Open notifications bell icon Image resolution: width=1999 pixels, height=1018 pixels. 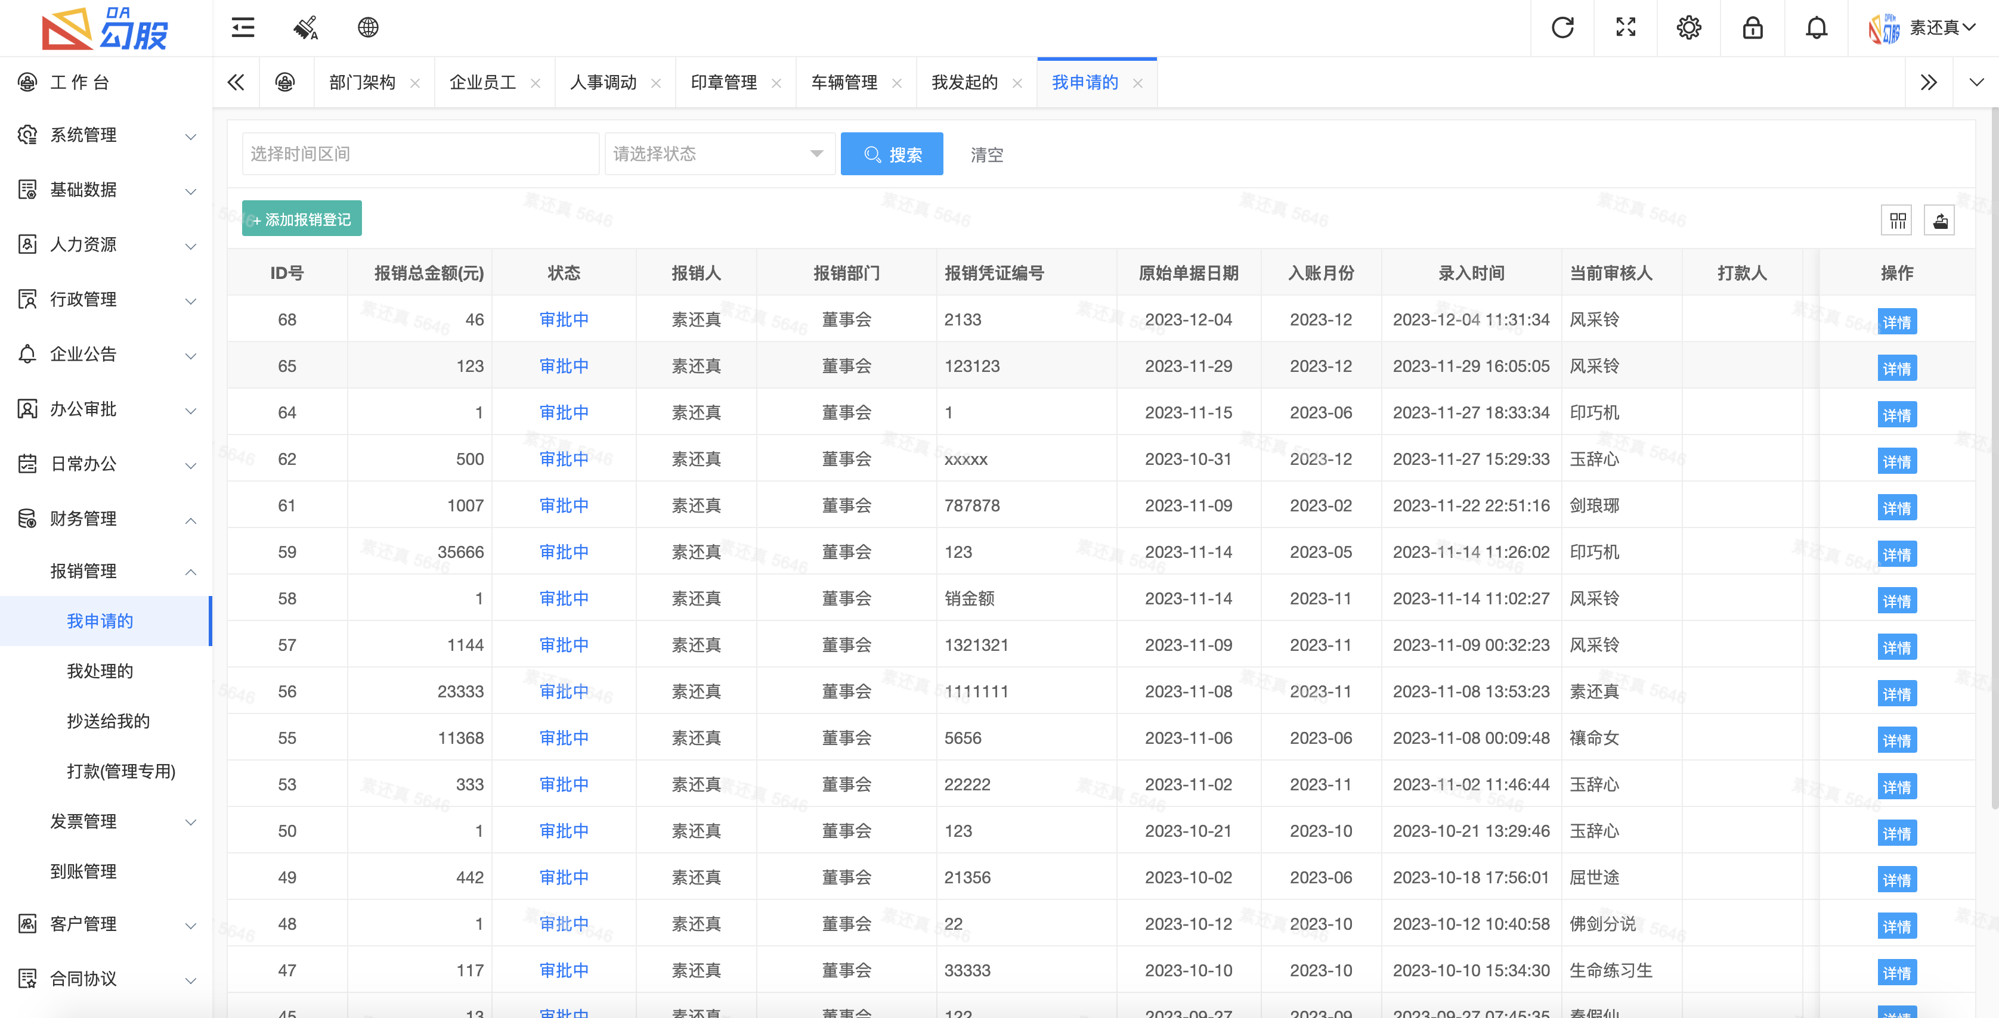click(x=1816, y=28)
